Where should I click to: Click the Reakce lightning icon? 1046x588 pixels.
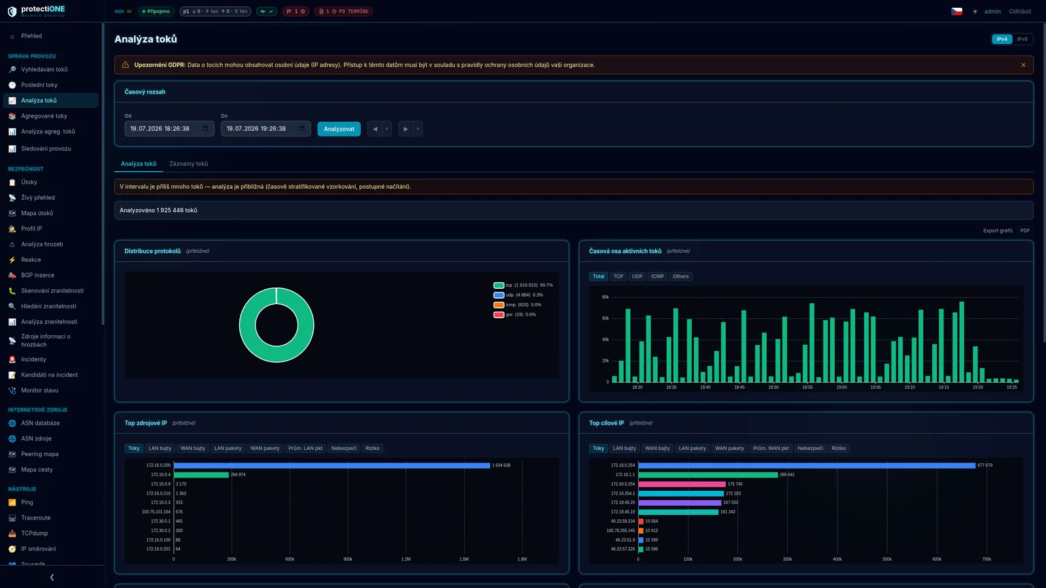(x=12, y=260)
